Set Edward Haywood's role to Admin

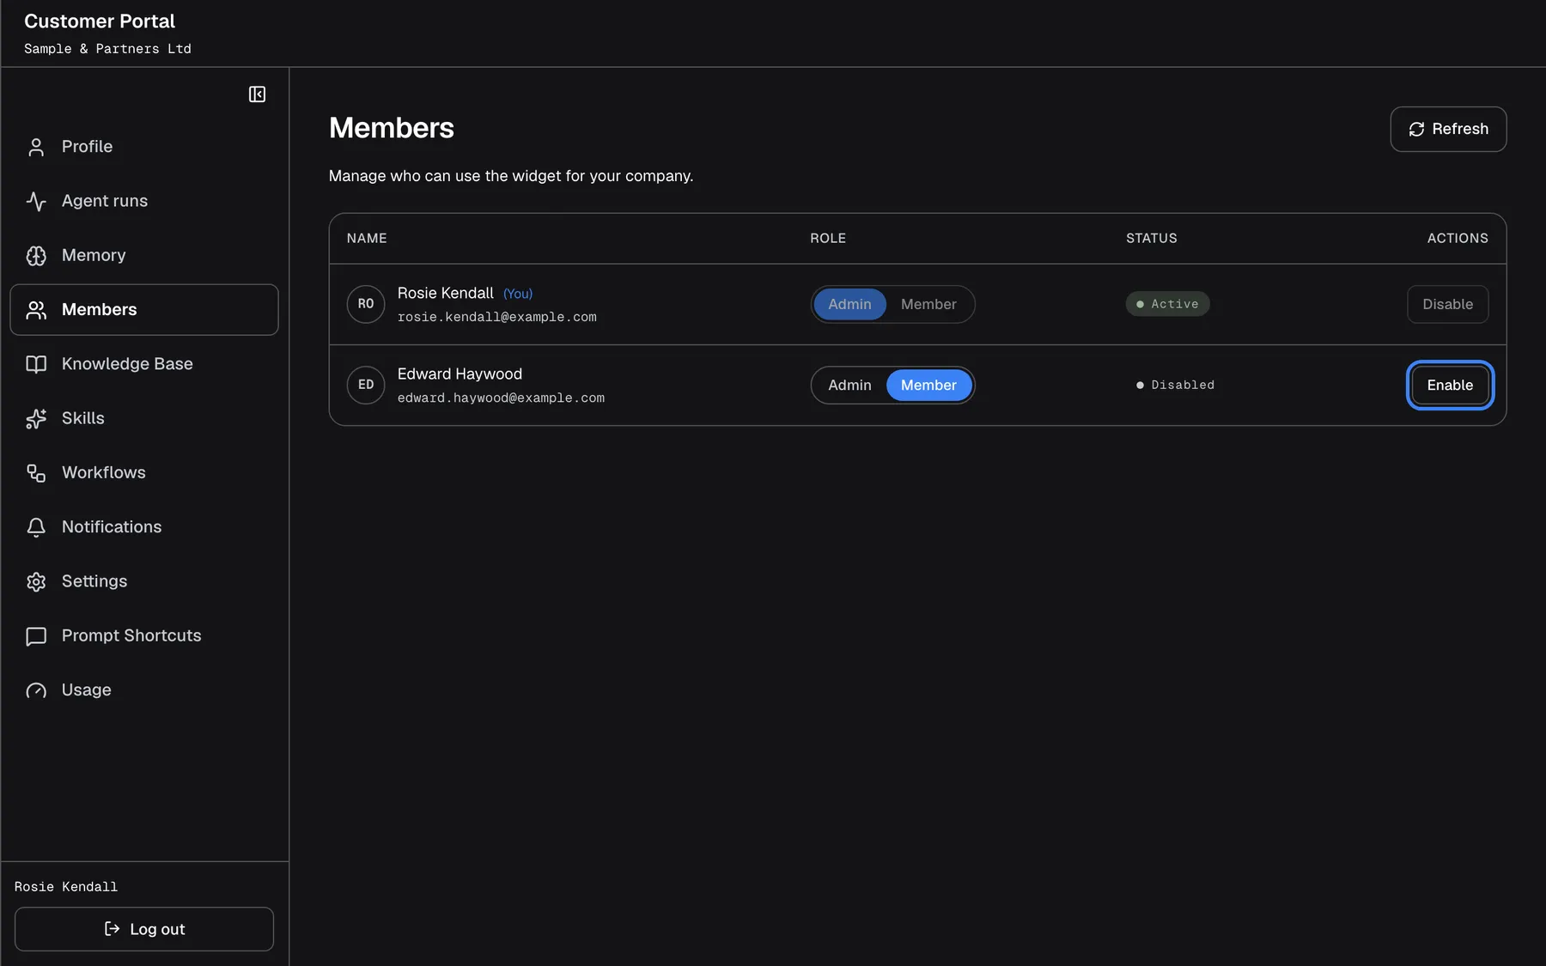[849, 385]
